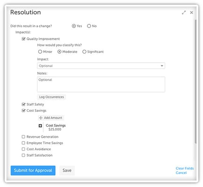Click into the Notes text area
203x187 pixels.
(101, 84)
